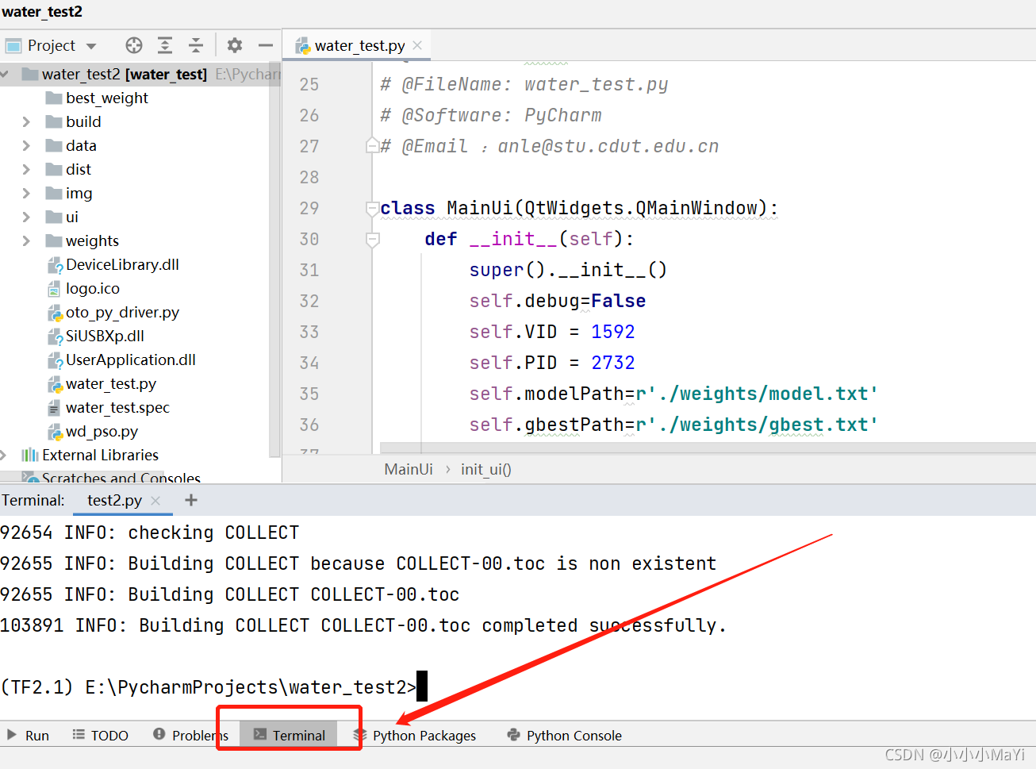Select DeviceLibrary.dll file
The width and height of the screenshot is (1036, 769).
click(122, 264)
